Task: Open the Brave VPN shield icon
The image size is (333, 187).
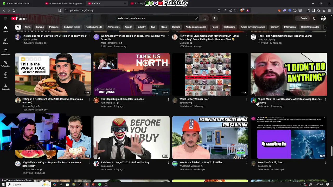Action: (324, 10)
